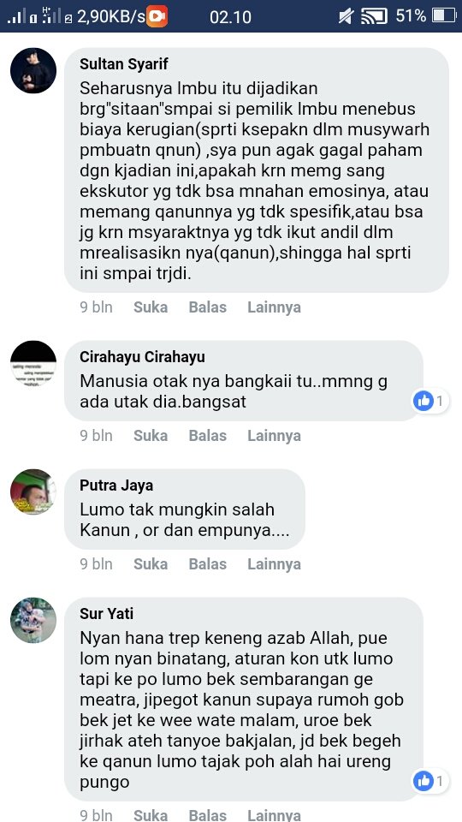Tap the muted sound icon in status bar

(x=346, y=16)
